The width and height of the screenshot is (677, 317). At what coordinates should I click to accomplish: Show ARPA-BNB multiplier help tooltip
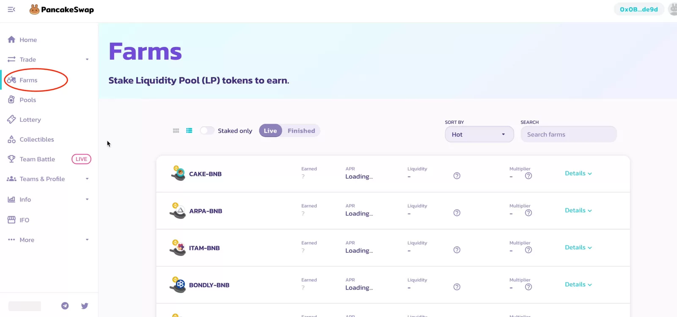(528, 213)
